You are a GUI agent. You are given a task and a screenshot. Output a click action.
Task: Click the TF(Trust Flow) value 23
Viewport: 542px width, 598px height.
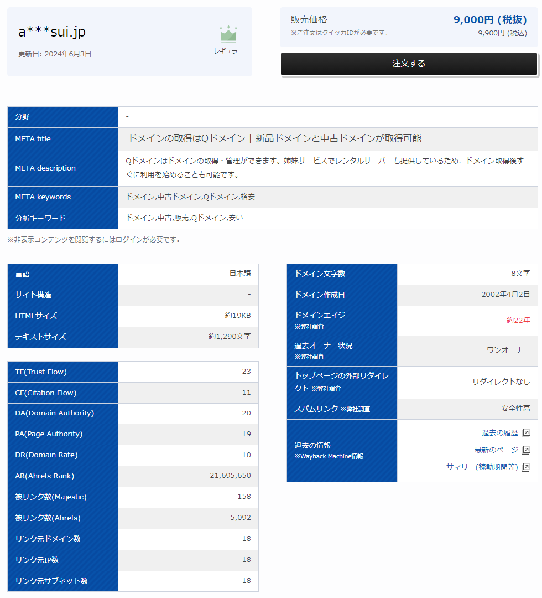[x=247, y=372]
